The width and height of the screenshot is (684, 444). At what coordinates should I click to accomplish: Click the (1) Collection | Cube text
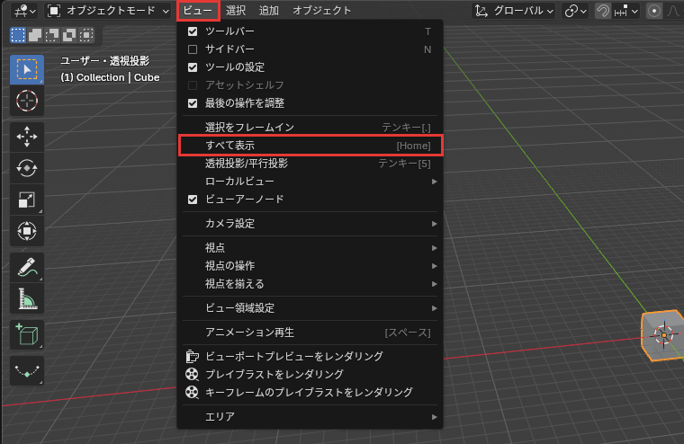click(x=110, y=77)
